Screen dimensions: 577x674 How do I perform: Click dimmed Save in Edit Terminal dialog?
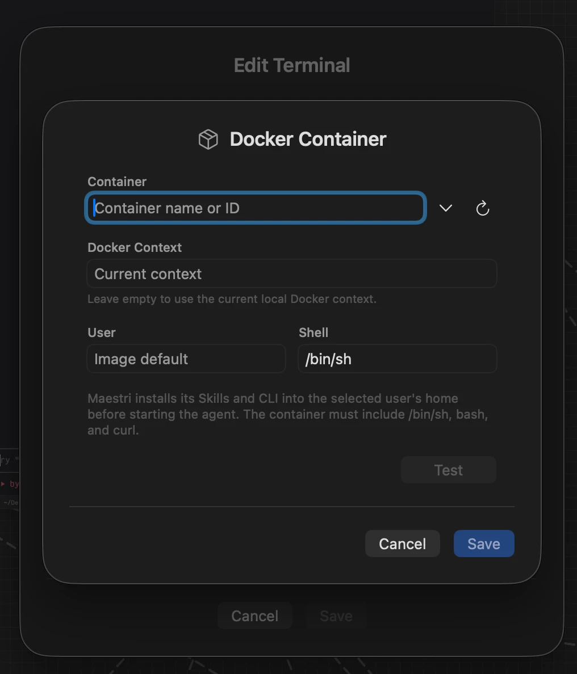[x=336, y=616]
